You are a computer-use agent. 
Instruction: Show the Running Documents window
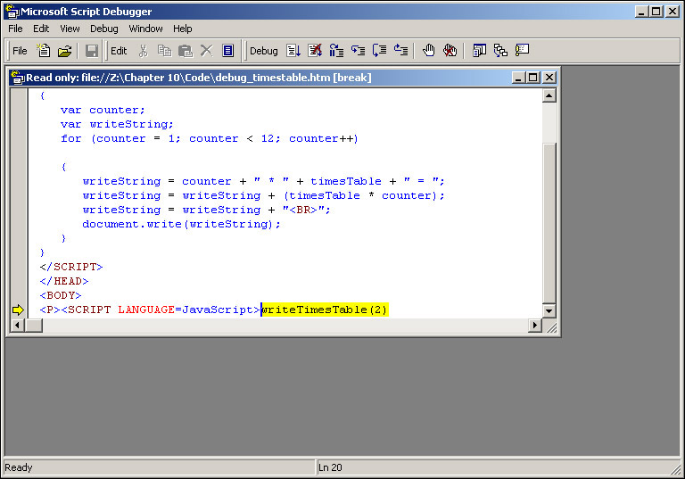[x=479, y=51]
